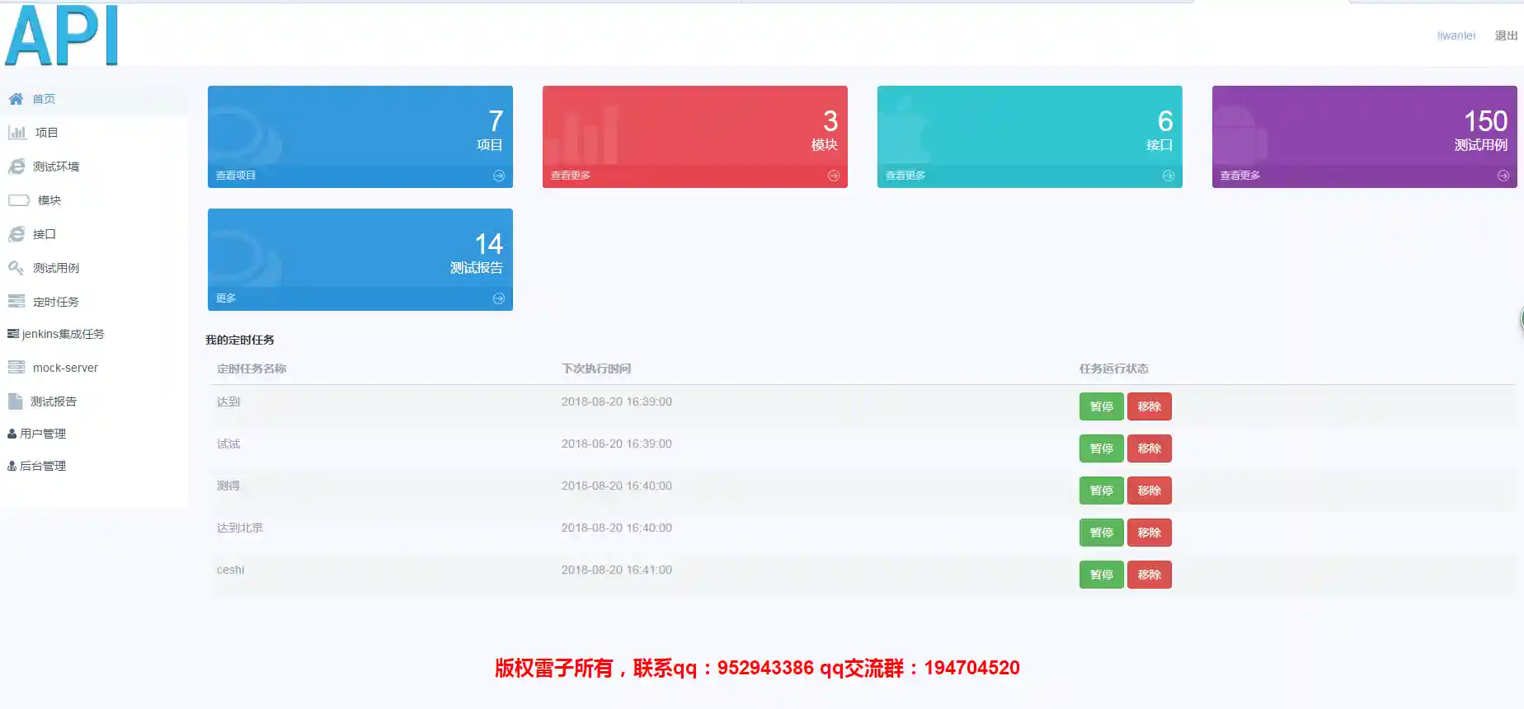Click the 我的定时任务 section heading
1524x709 pixels.
pos(240,340)
